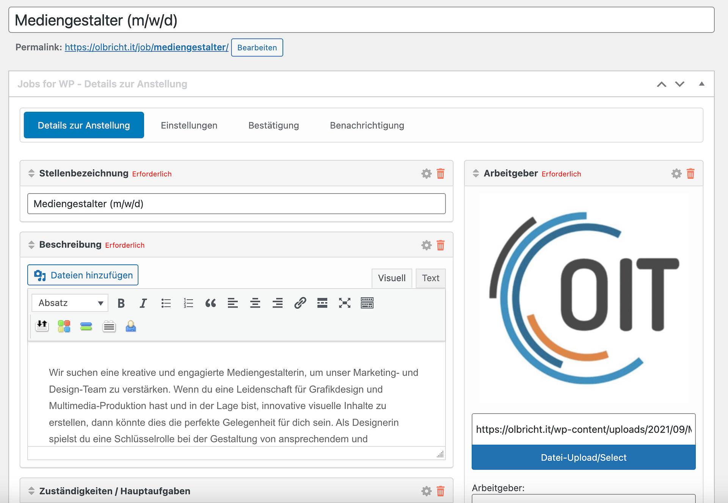This screenshot has width=728, height=503.
Task: Open the mediengestalter permalink URL
Action: coord(146,47)
